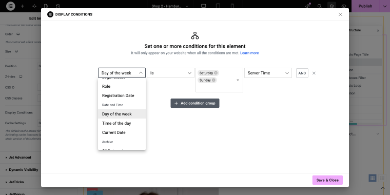Open the page document settings icon

tap(46, 6)
